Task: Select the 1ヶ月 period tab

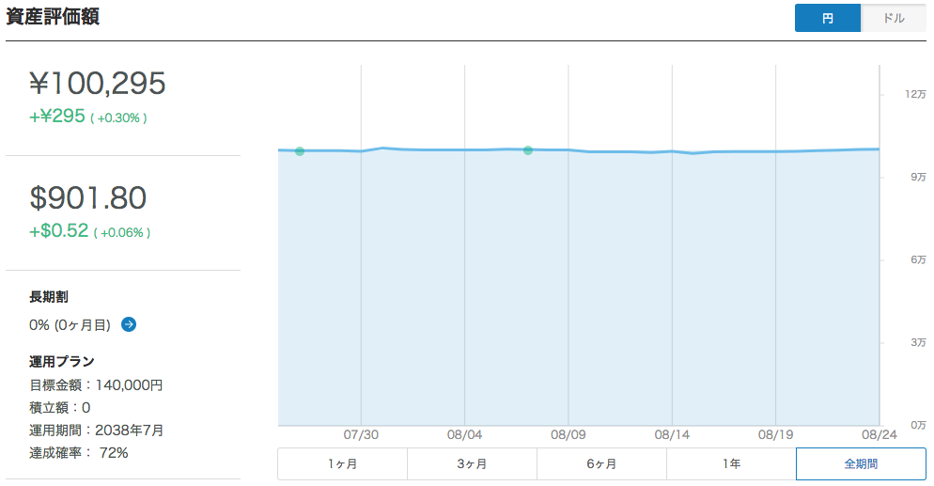Action: [x=343, y=464]
